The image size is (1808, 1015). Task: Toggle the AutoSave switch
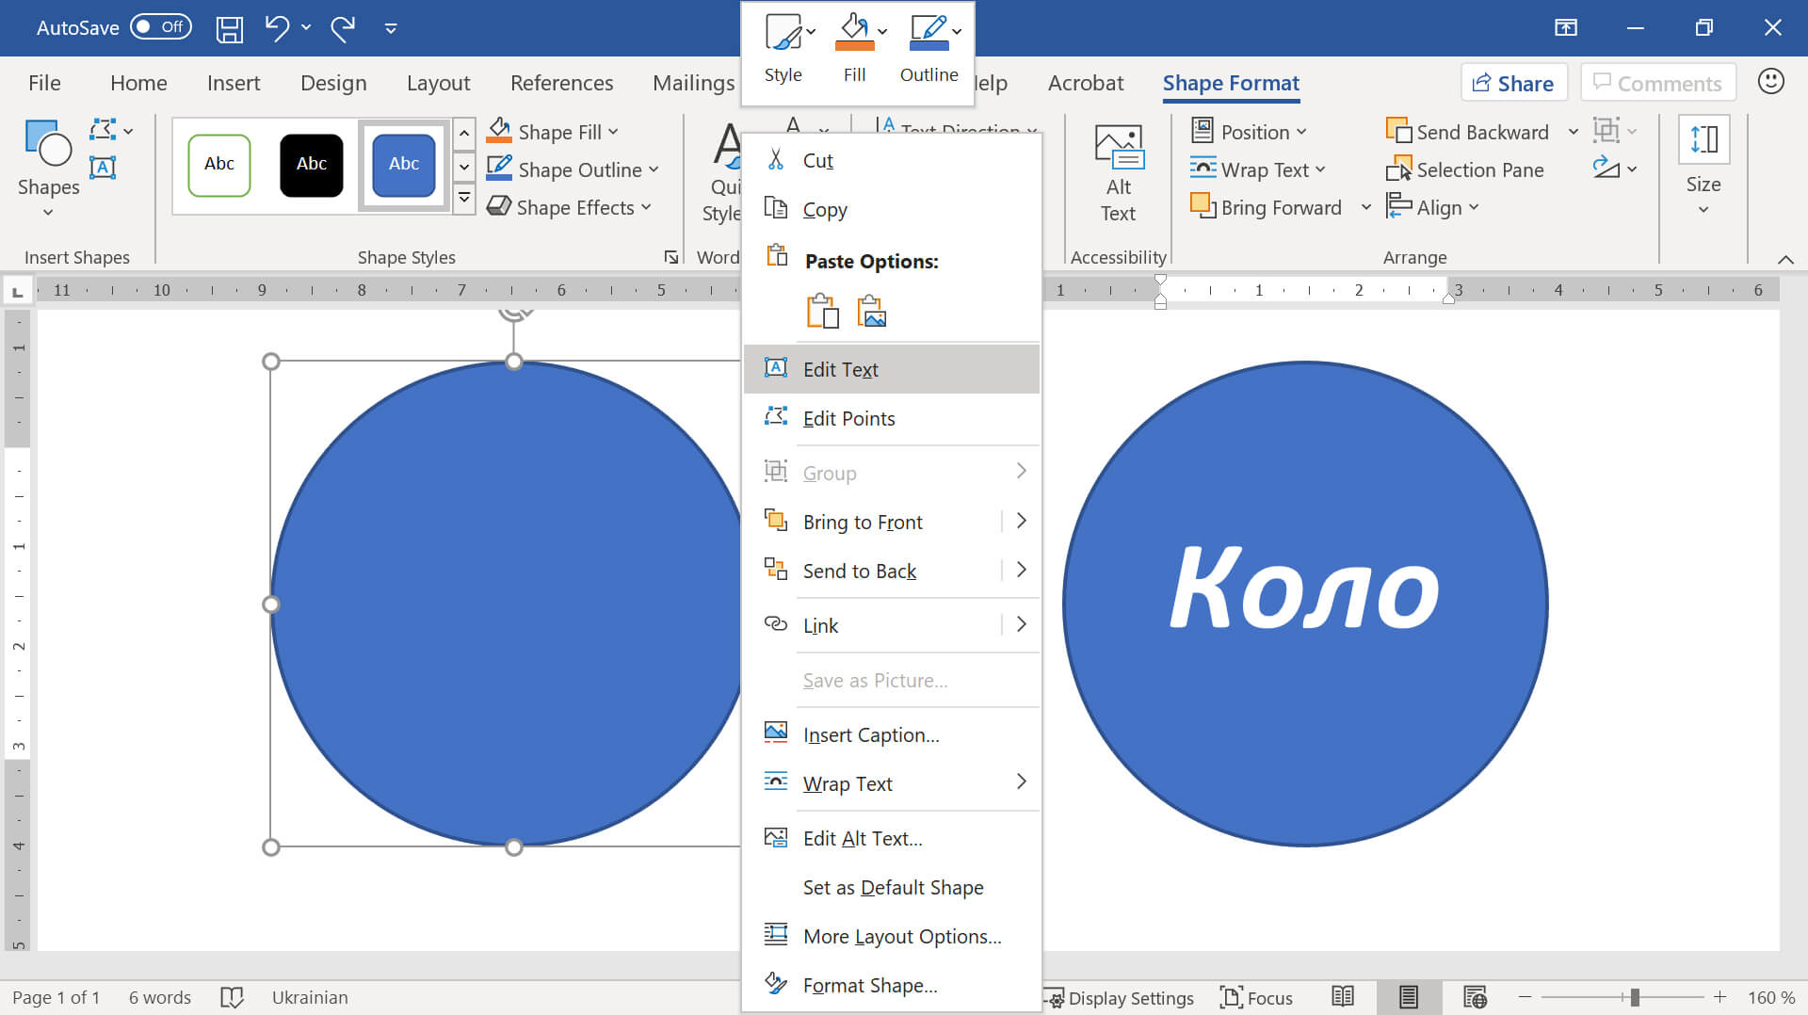tap(160, 27)
